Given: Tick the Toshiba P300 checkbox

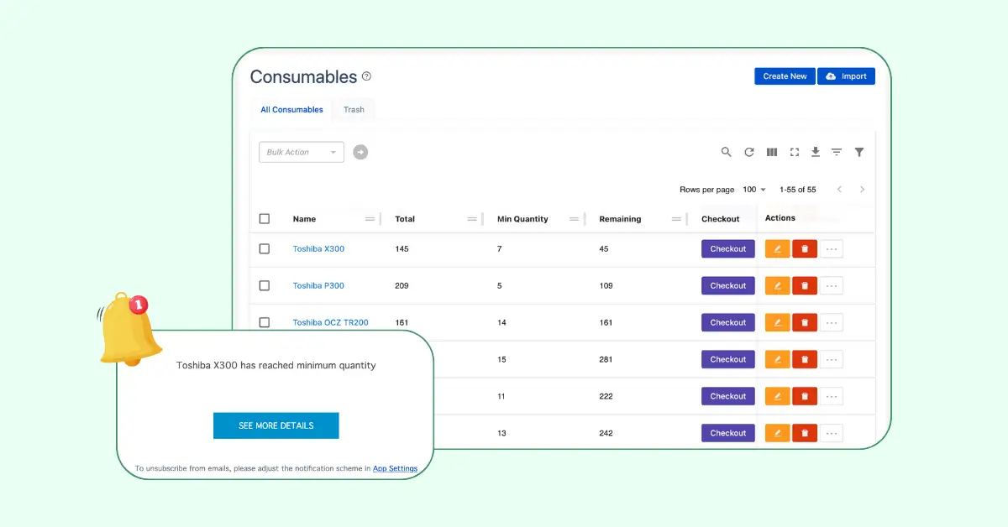Looking at the screenshot, I should point(265,285).
